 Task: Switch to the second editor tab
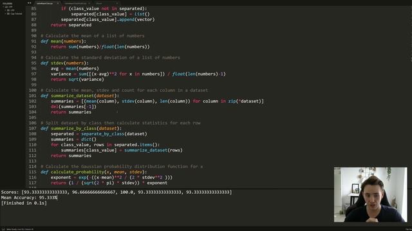pos(76,3)
